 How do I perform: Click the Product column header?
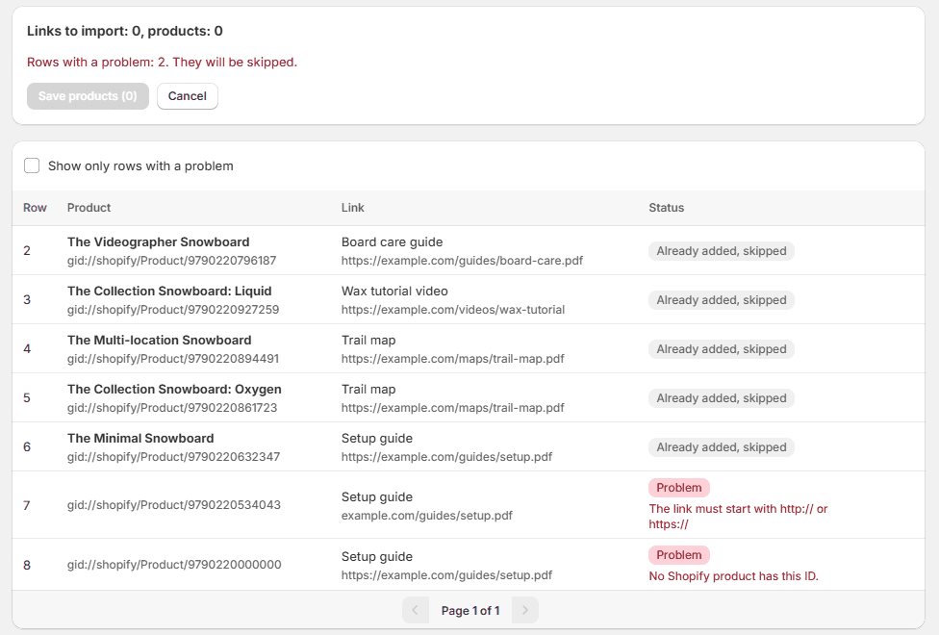click(x=89, y=208)
